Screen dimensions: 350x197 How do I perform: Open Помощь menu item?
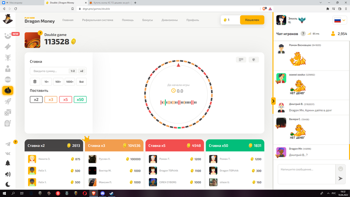coord(128,20)
